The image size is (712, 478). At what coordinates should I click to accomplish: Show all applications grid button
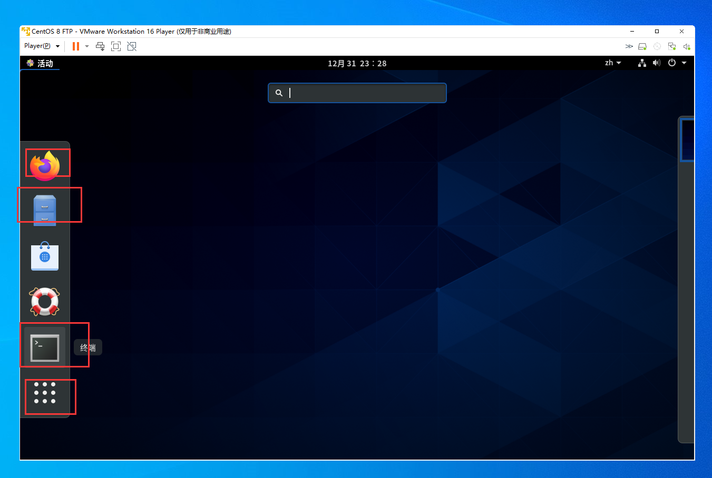pyautogui.click(x=45, y=393)
